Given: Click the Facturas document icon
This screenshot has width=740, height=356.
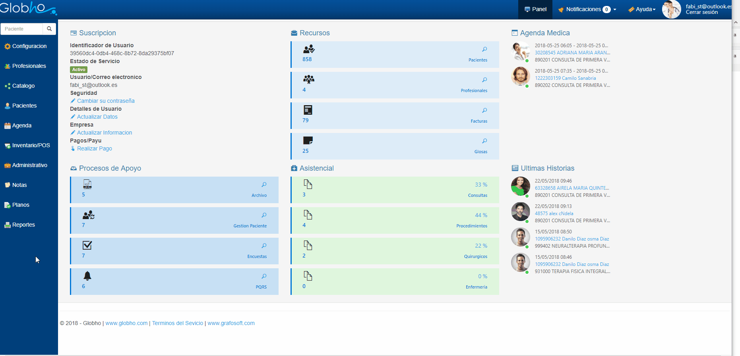Looking at the screenshot, I should coord(308,110).
